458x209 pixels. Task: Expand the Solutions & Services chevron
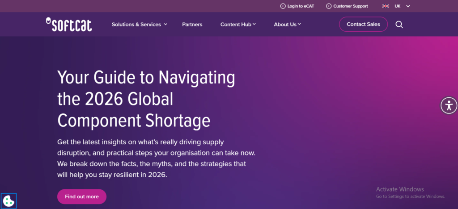click(165, 25)
